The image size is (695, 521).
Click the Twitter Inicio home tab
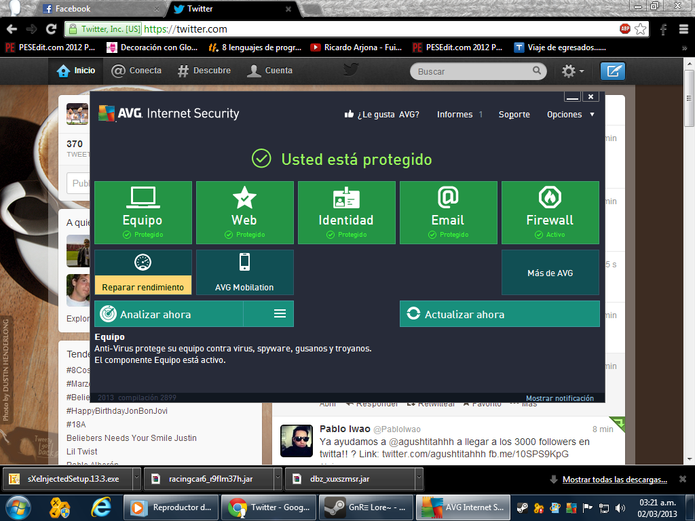76,71
